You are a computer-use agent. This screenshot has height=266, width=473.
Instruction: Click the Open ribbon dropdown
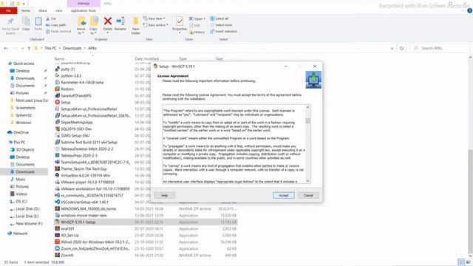pos(197,18)
